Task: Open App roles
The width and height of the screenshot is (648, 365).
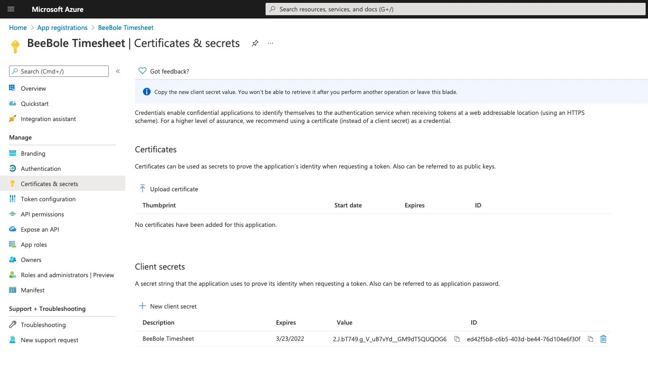Action: pos(34,244)
